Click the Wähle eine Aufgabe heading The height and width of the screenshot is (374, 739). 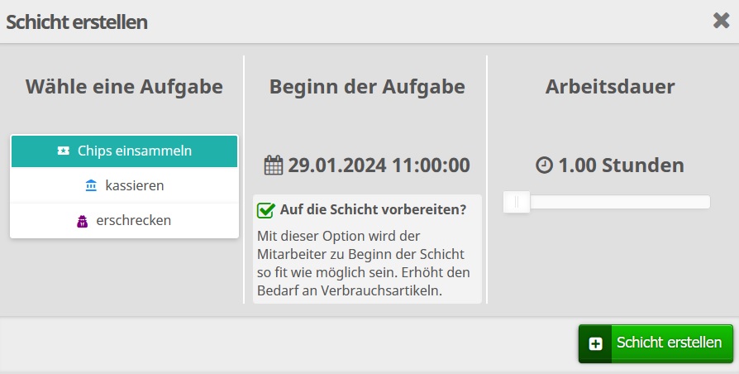point(124,86)
